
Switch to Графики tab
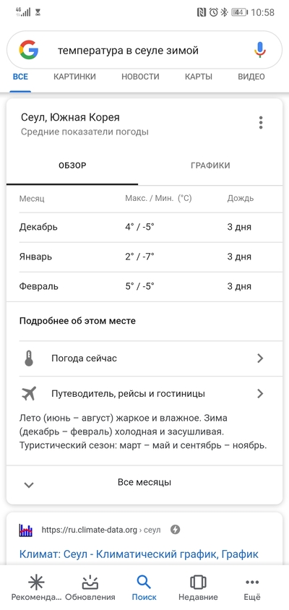click(x=210, y=166)
